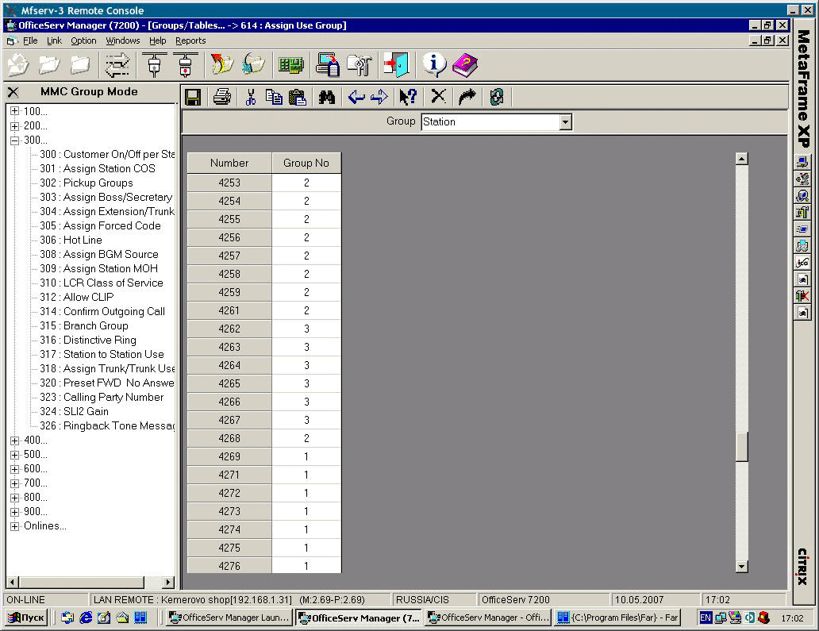Open the Help menu

point(157,40)
